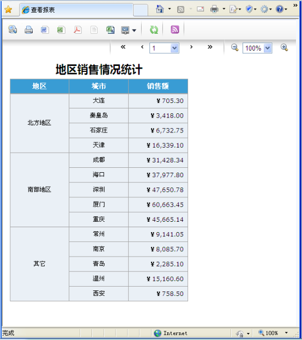Open print preview with magnifier icon
This screenshot has width=302, height=340.
pos(13,29)
